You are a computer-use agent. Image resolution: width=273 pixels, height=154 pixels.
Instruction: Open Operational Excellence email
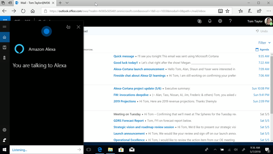click(x=176, y=140)
